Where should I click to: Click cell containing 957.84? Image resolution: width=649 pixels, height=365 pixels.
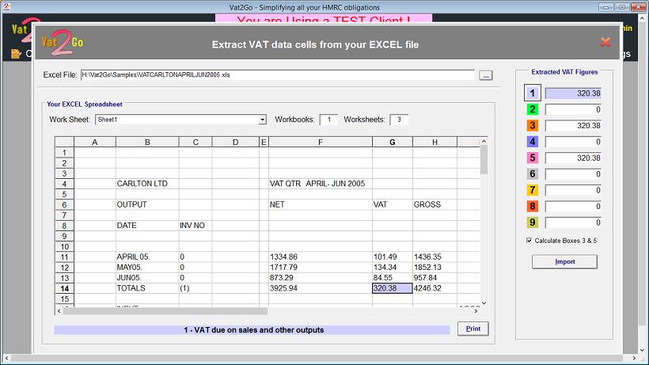435,278
